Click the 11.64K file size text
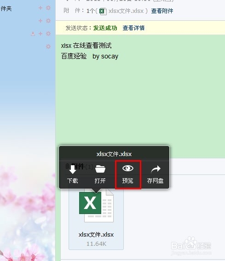The height and width of the screenshot is (261, 225). click(x=96, y=244)
